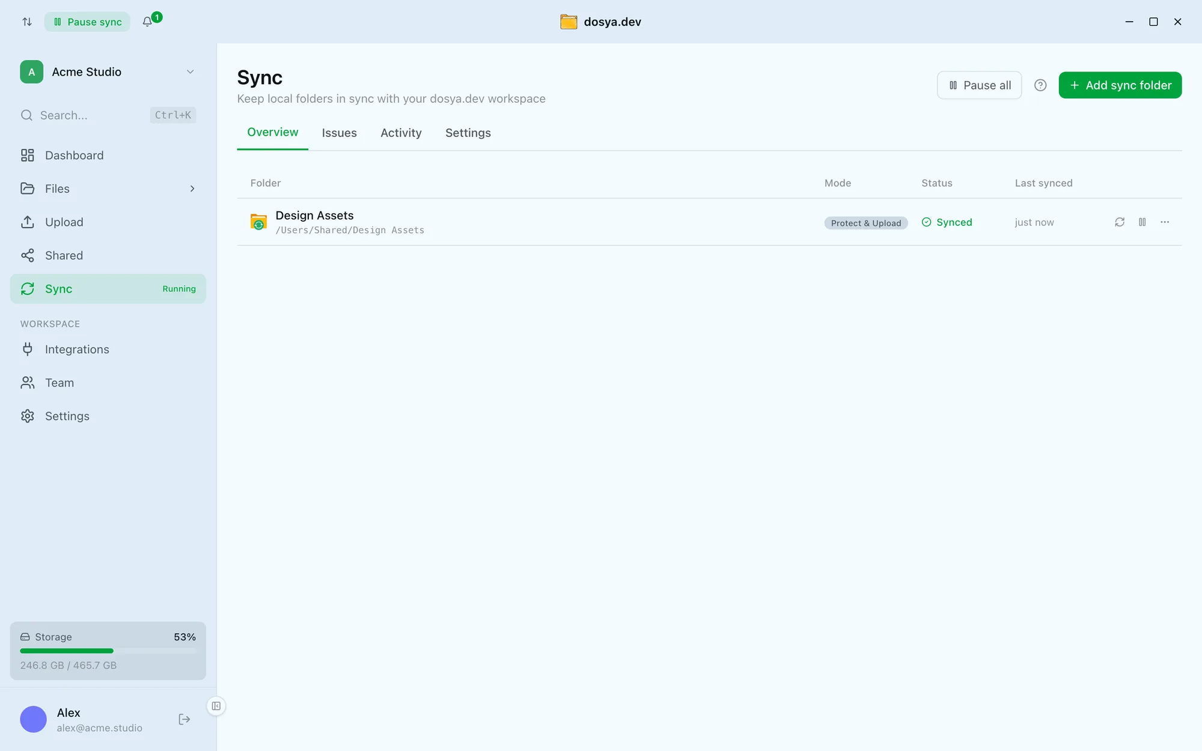This screenshot has width=1202, height=751.
Task: Focus the Search input field
Action: (108, 115)
